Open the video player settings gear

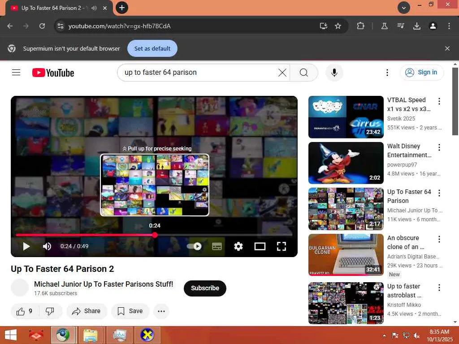238,246
